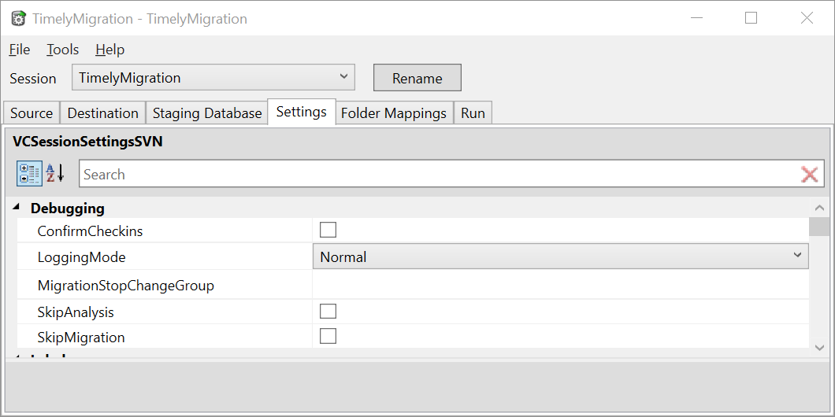Image resolution: width=835 pixels, height=417 pixels.
Task: Switch to the Destination tab
Action: click(102, 113)
